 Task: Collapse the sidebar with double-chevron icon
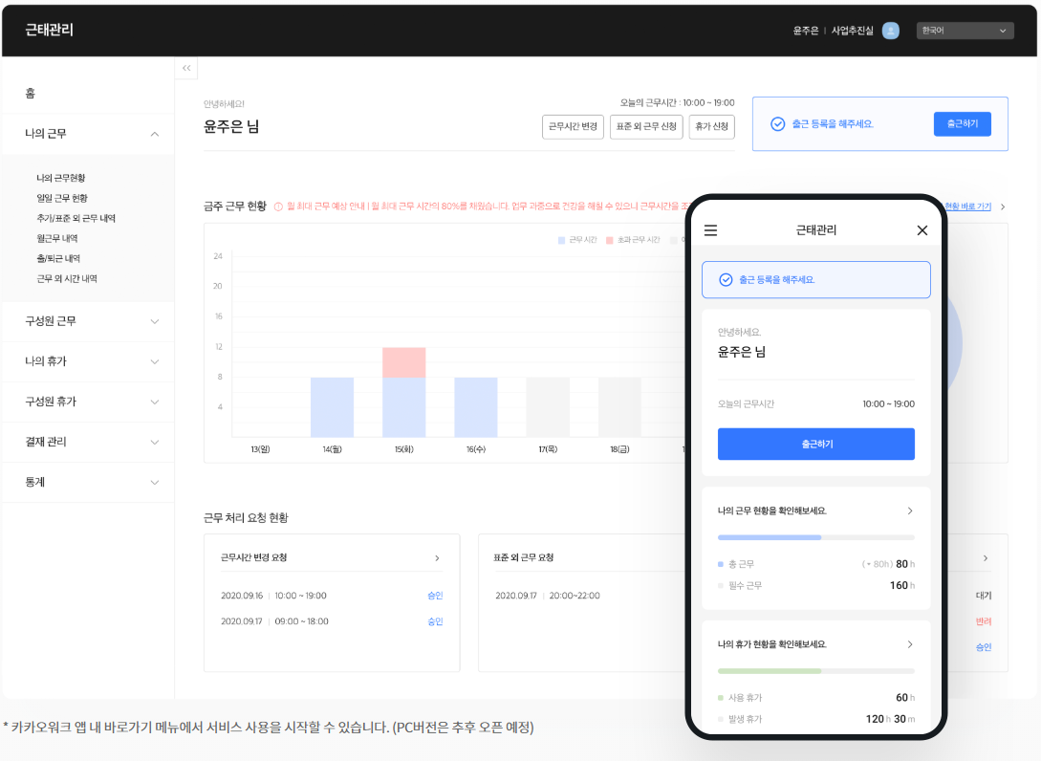(x=186, y=68)
